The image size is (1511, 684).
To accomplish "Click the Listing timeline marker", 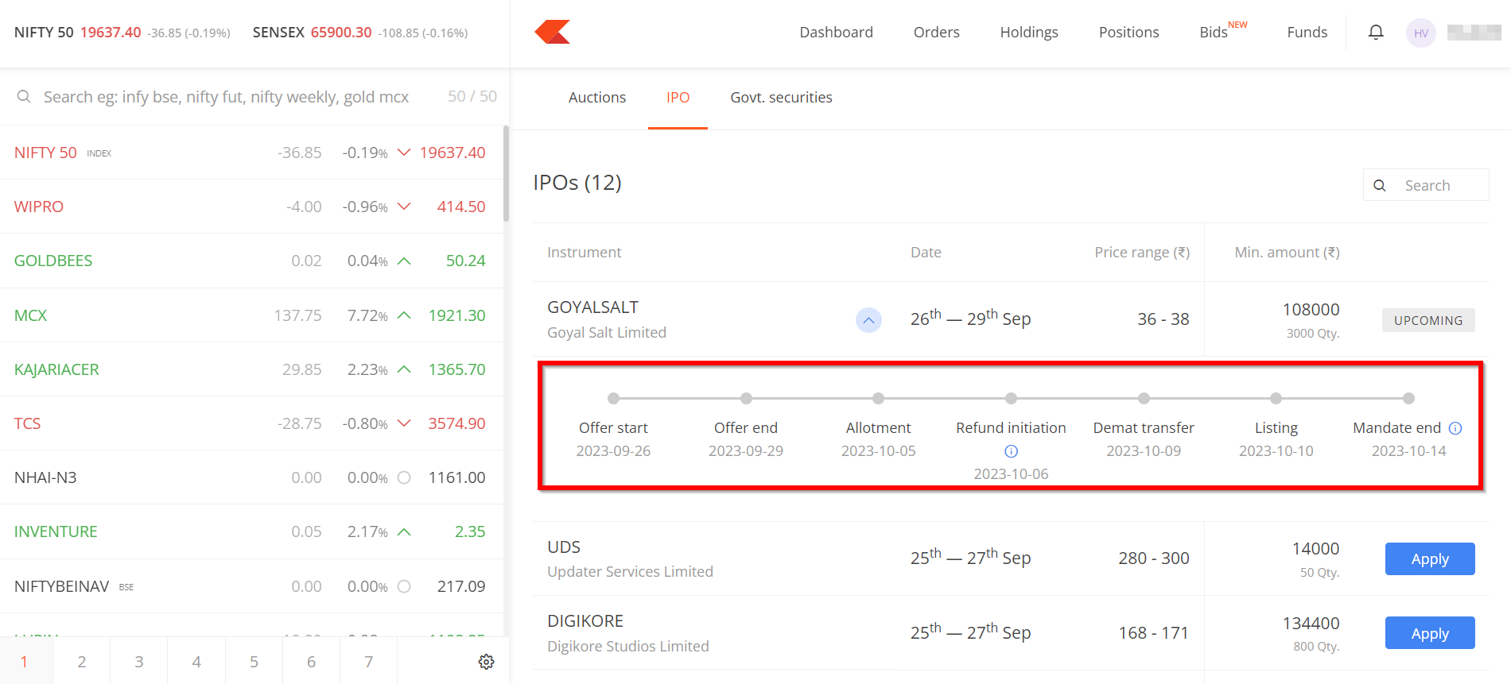I will (1276, 398).
